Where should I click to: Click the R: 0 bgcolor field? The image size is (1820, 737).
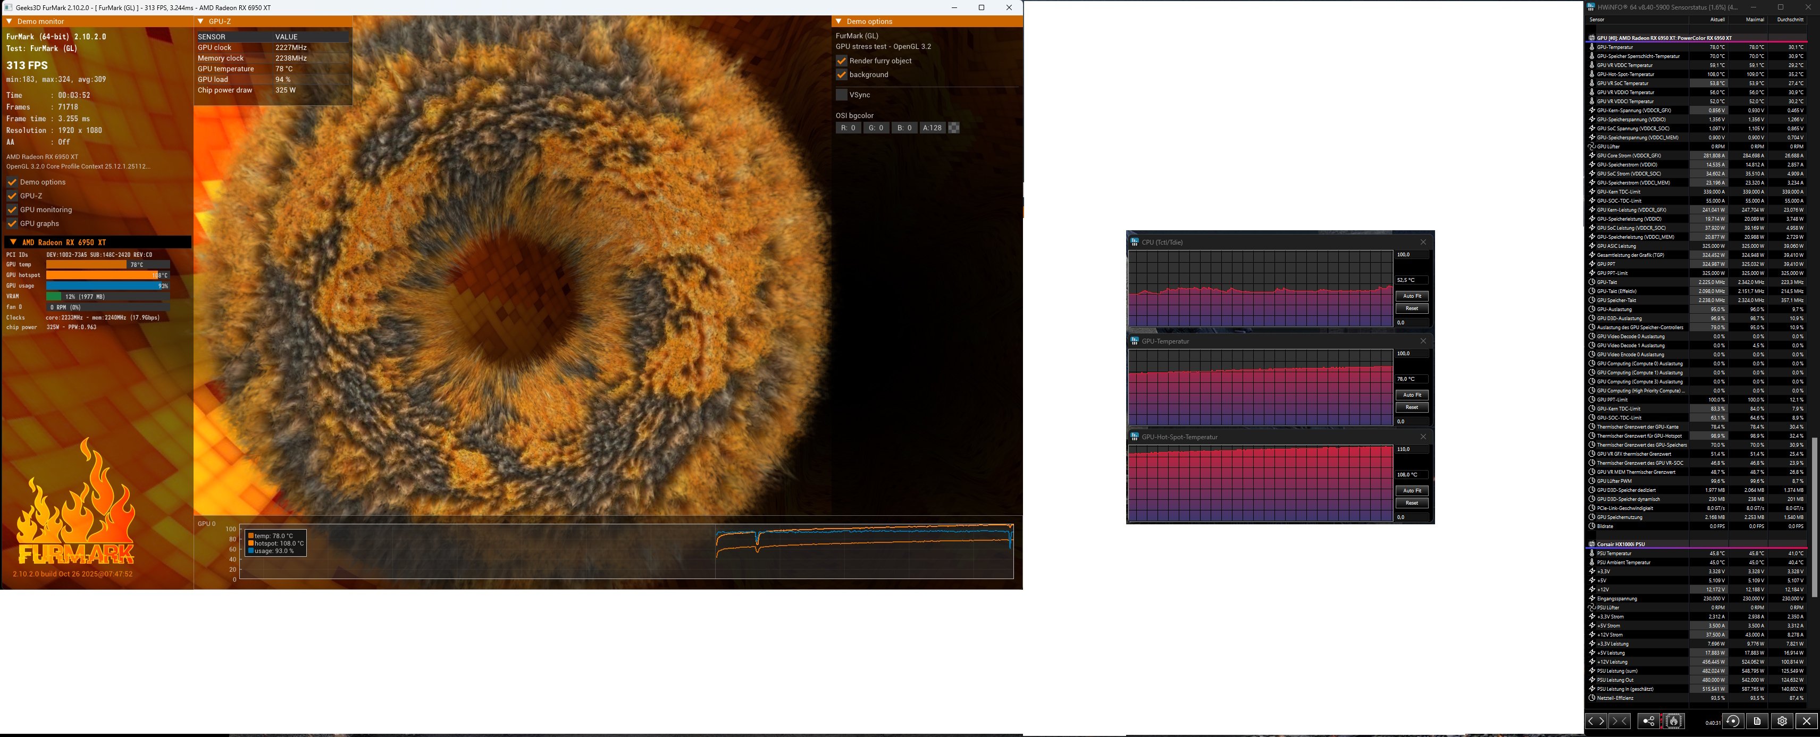point(848,128)
